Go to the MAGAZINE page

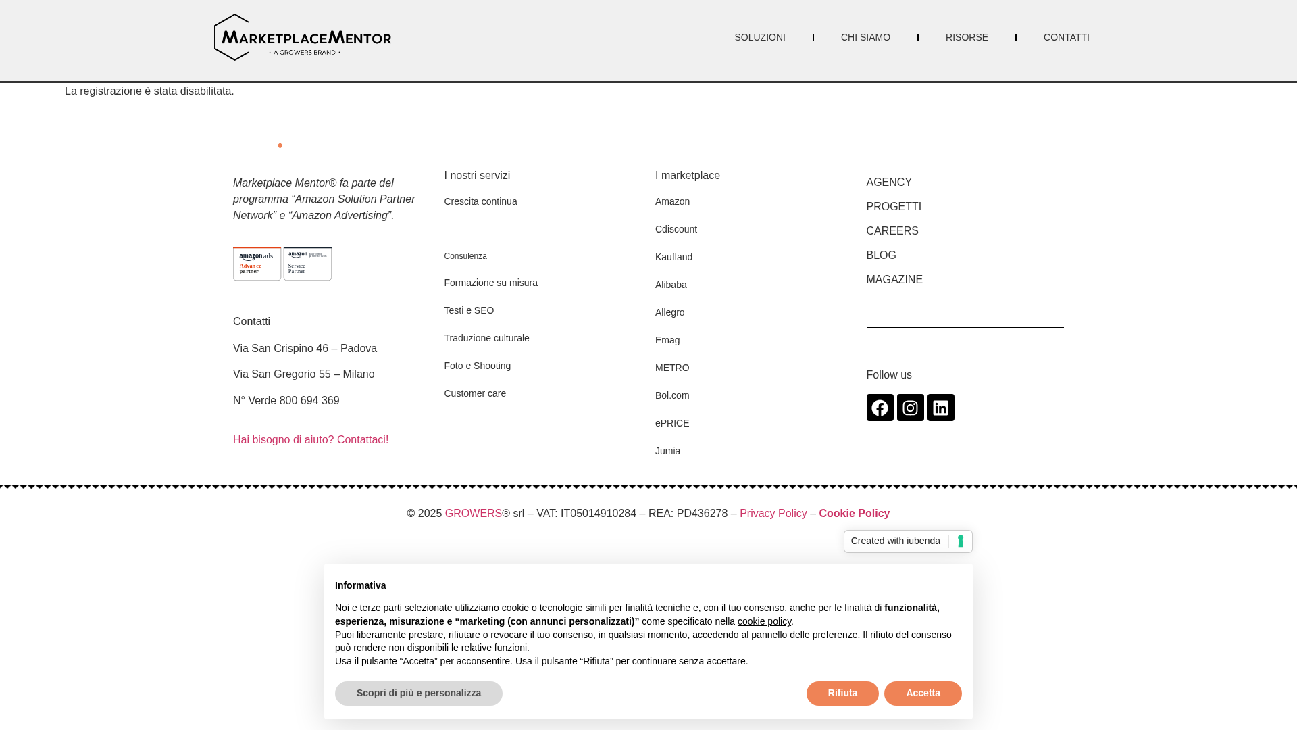coord(894,280)
